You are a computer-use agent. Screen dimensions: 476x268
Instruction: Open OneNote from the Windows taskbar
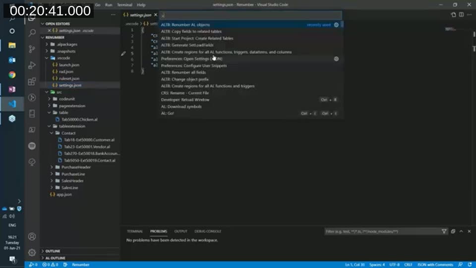pyautogui.click(x=12, y=89)
